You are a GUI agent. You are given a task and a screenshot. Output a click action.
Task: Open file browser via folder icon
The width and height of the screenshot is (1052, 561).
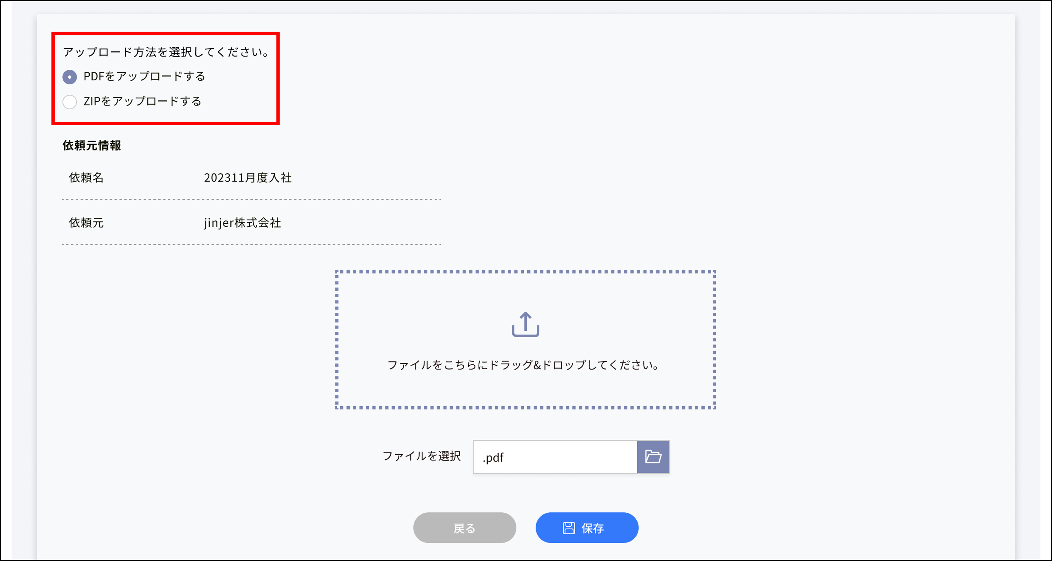[x=653, y=456]
